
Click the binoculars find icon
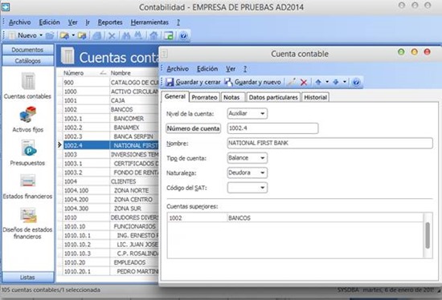(126, 36)
